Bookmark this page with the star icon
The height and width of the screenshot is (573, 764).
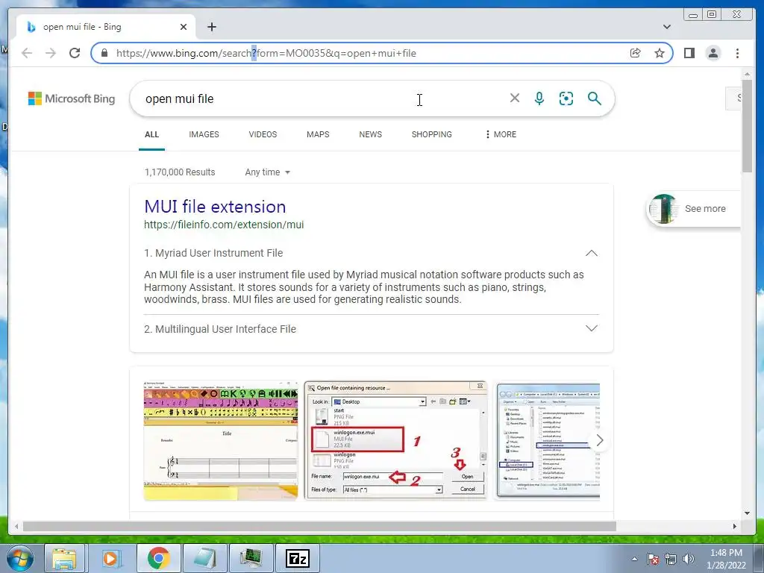pyautogui.click(x=660, y=53)
